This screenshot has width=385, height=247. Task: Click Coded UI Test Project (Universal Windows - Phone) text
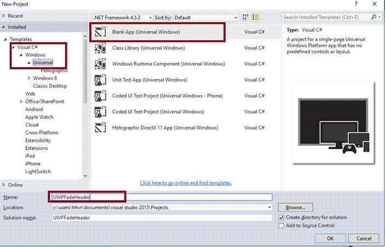[x=168, y=96]
